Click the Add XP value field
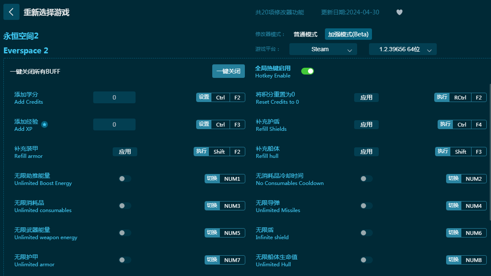The height and width of the screenshot is (276, 491). coord(114,124)
